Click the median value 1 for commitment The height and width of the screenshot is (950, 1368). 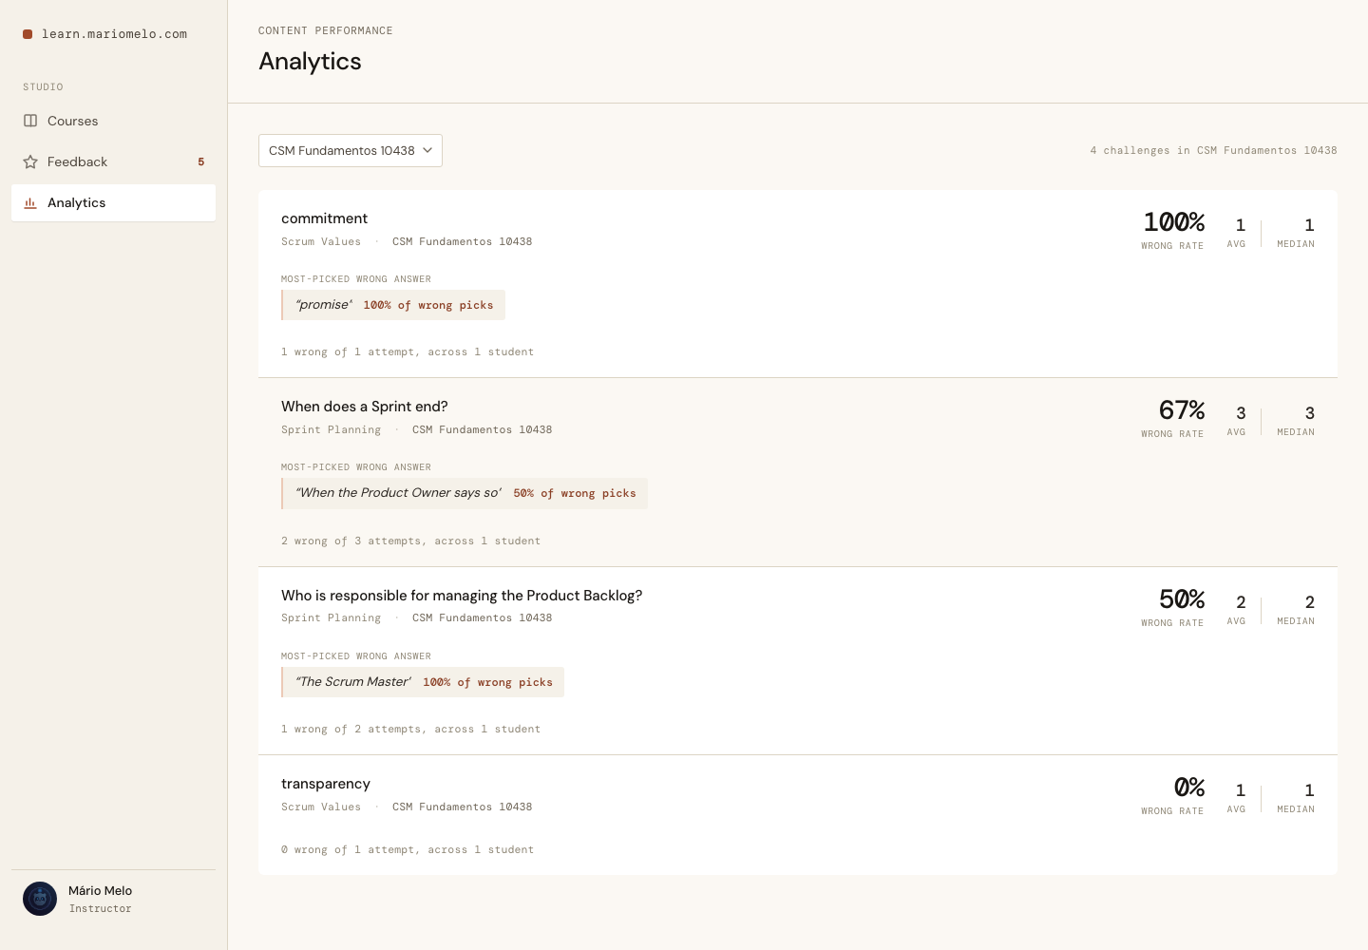(x=1310, y=225)
